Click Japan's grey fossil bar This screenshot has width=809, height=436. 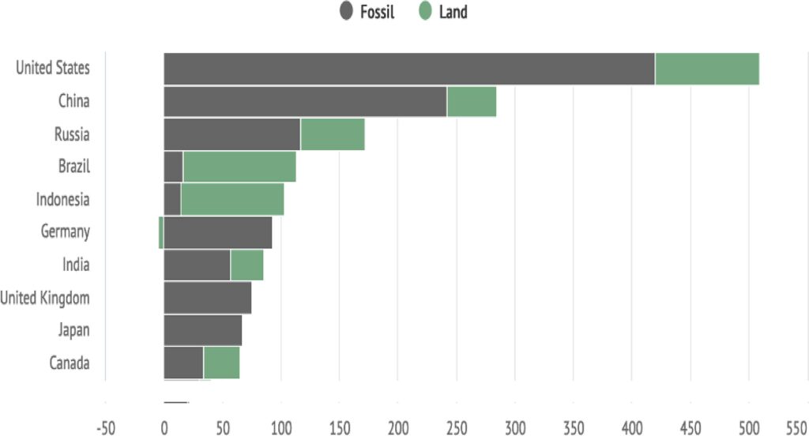202,330
